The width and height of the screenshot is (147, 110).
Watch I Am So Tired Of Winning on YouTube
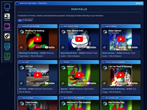coord(128,83)
